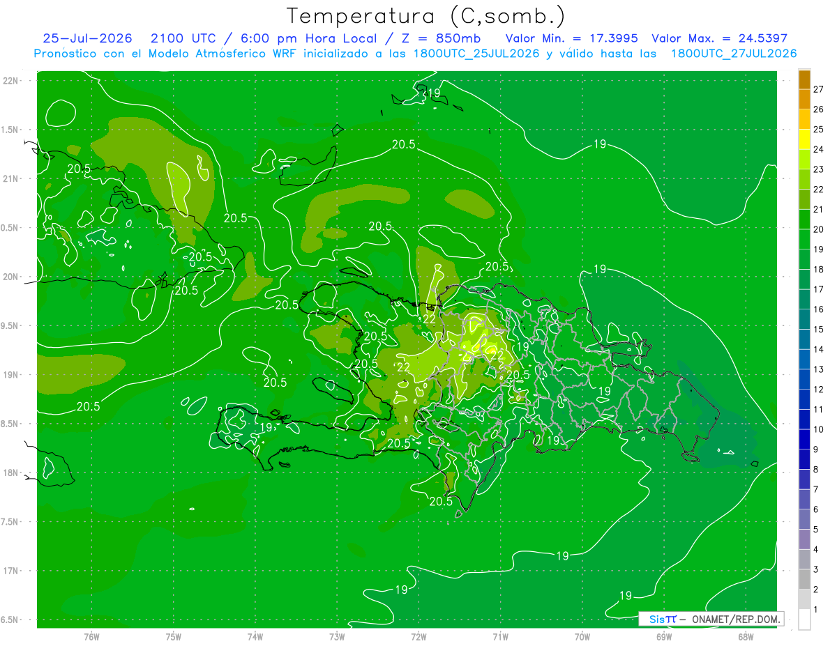Click the '17' value on the color legend
The image size is (837, 646).
click(x=819, y=289)
